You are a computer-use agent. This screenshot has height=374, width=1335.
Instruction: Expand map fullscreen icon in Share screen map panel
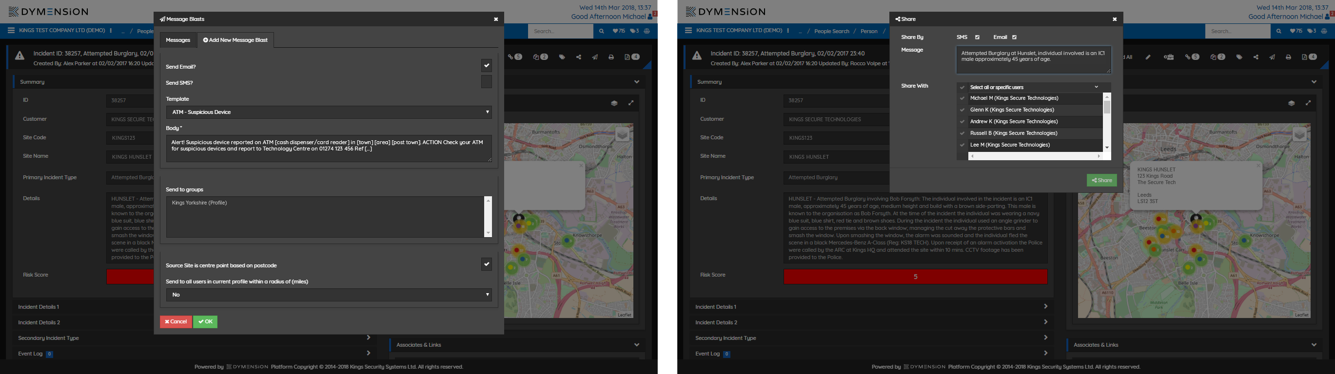[1308, 103]
